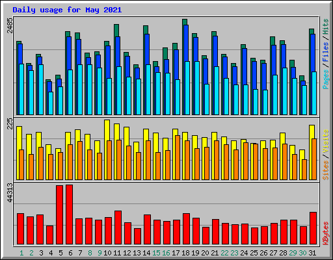Click the cyan Pages bar for day 26

coord(265,102)
